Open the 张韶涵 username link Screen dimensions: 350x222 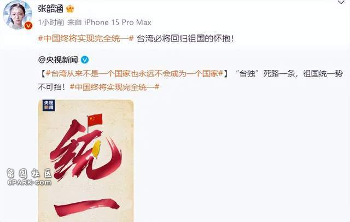coord(50,9)
